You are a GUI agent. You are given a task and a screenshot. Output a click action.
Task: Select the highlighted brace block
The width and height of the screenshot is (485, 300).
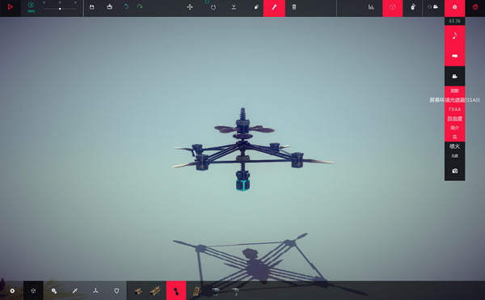pos(176,291)
